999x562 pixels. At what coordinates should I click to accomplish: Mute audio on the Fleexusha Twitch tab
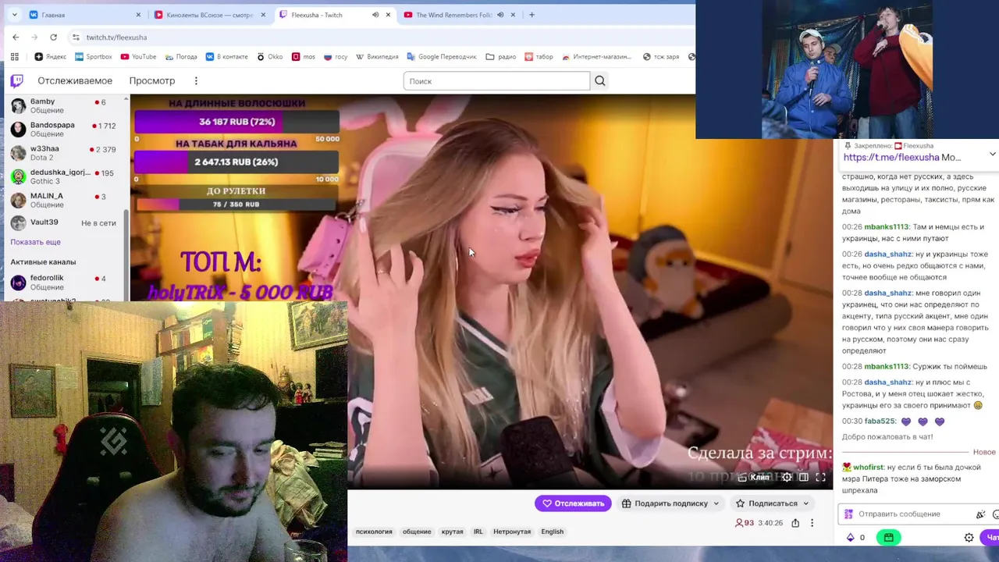coord(375,15)
